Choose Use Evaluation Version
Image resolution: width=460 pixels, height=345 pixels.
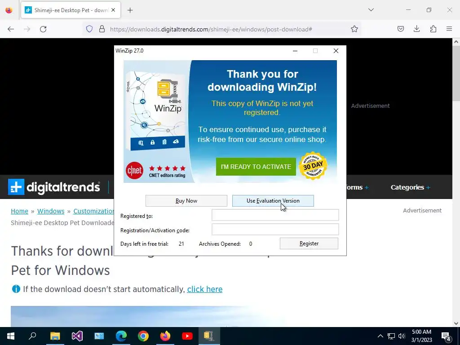pyautogui.click(x=273, y=201)
